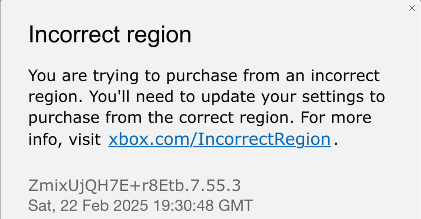The width and height of the screenshot is (421, 219).
Task: Click the words "info, visit" before link
Action: pos(65,139)
